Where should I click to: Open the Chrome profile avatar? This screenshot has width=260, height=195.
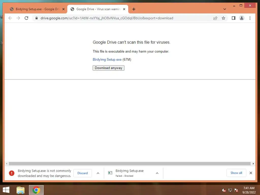tap(242, 18)
